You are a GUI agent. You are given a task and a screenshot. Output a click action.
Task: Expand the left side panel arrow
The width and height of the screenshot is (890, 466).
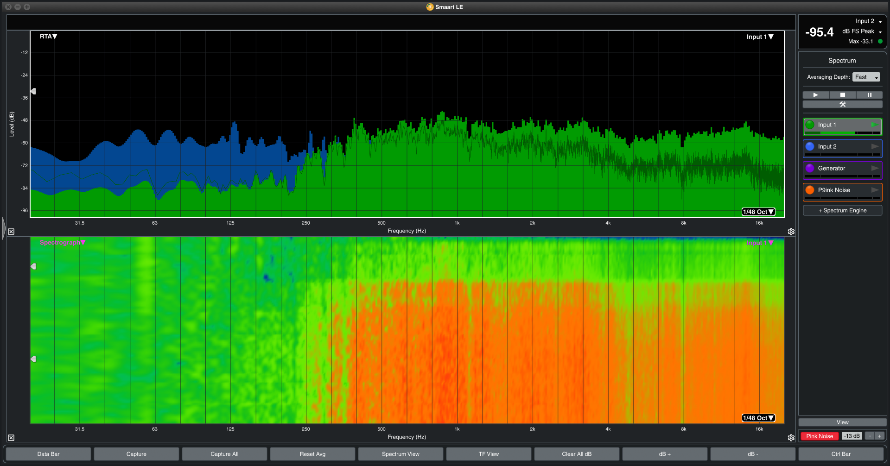coord(4,228)
